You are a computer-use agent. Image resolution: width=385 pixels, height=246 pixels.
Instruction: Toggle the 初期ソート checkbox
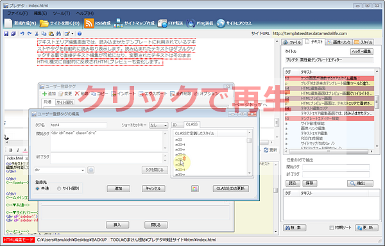coord(332,228)
